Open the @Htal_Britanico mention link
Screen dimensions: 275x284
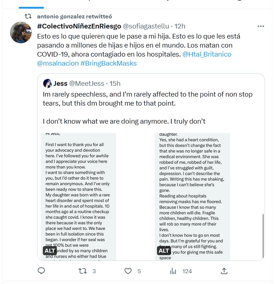(207, 54)
